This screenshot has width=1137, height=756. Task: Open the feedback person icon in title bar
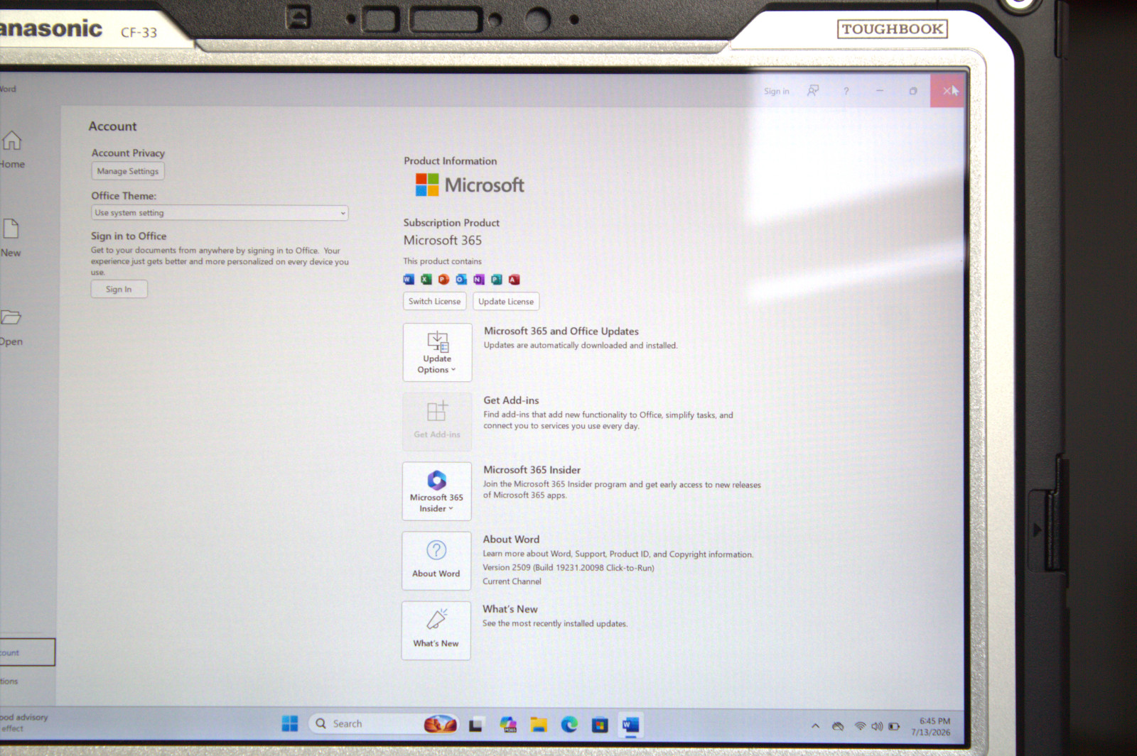[x=813, y=91]
